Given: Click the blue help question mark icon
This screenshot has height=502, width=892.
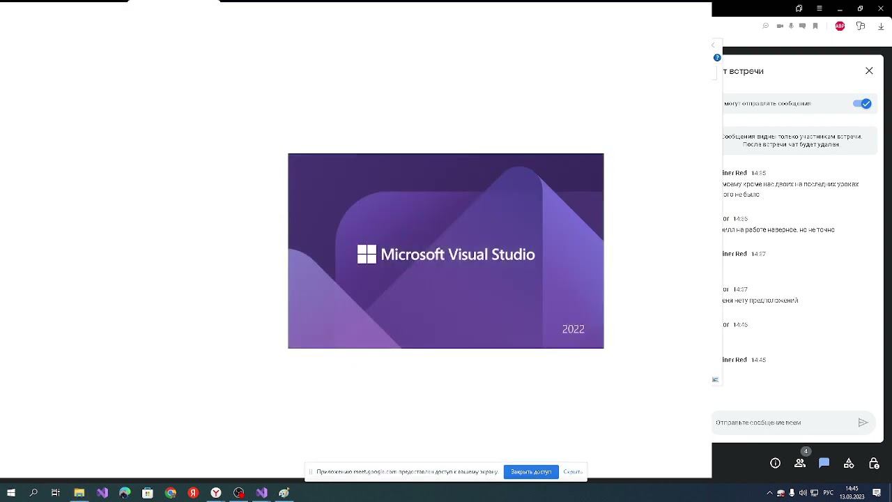Looking at the screenshot, I should click(717, 58).
